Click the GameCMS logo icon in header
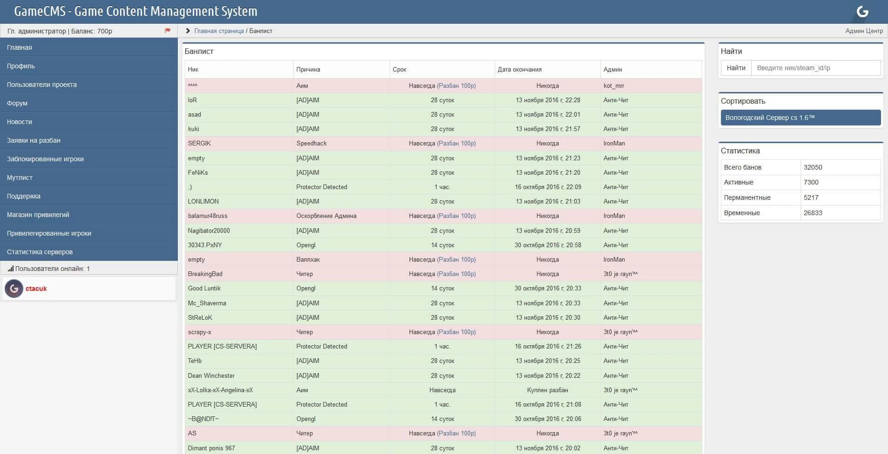The width and height of the screenshot is (888, 454). pyautogui.click(x=862, y=12)
